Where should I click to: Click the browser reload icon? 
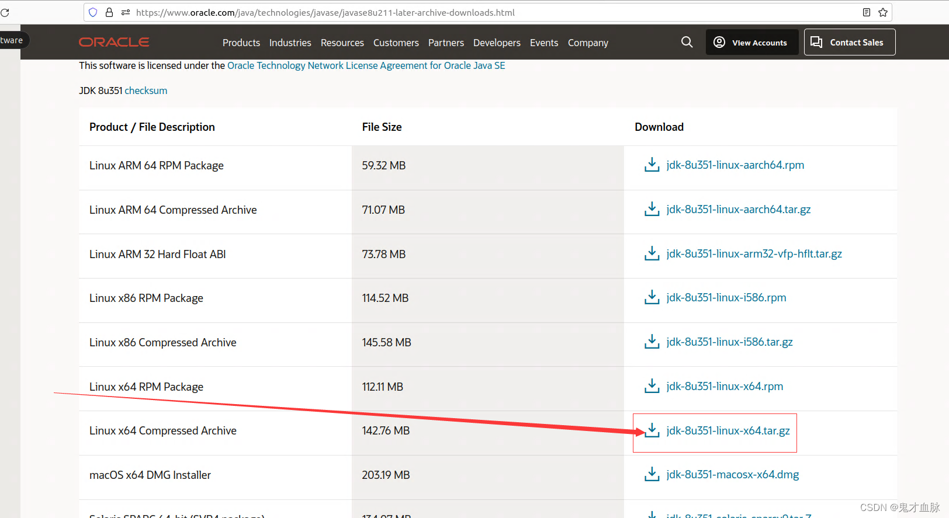(x=5, y=12)
